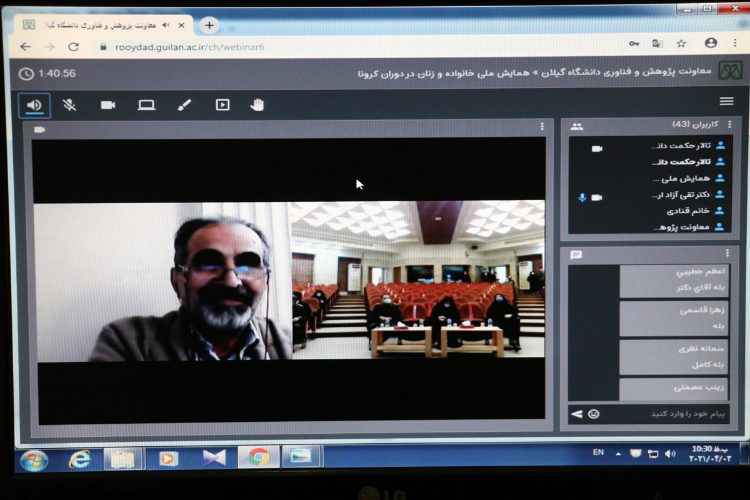
Task: Reload the page in Chrome
Action: [73, 47]
